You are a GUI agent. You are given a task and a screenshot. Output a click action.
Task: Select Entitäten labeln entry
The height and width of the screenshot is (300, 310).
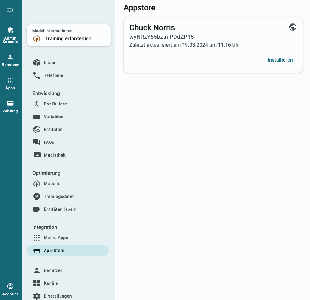tap(68, 209)
